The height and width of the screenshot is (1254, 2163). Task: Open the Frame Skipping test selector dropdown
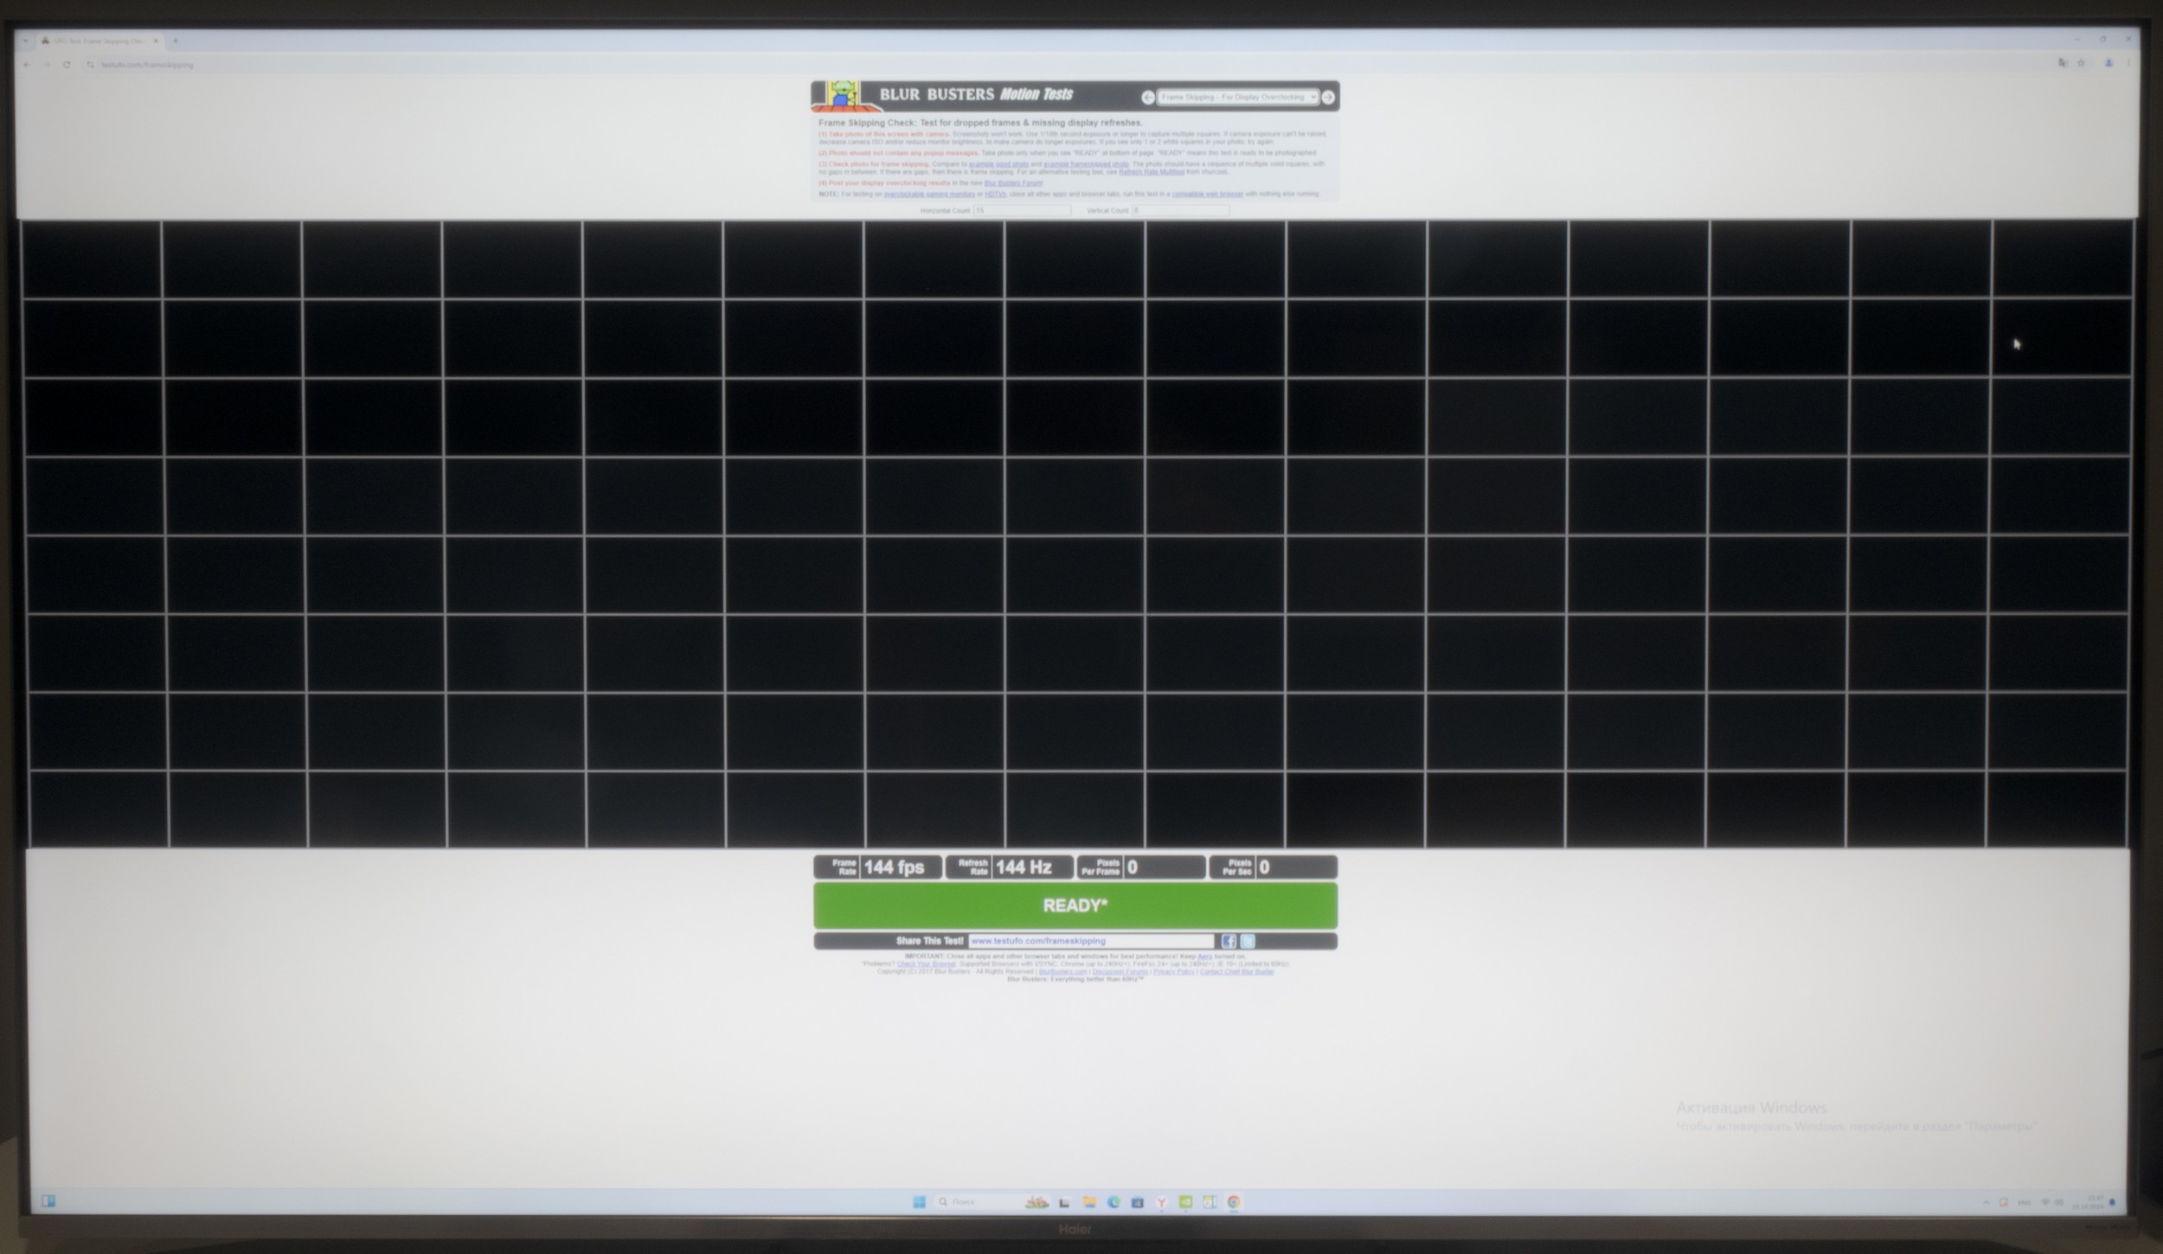[1237, 97]
